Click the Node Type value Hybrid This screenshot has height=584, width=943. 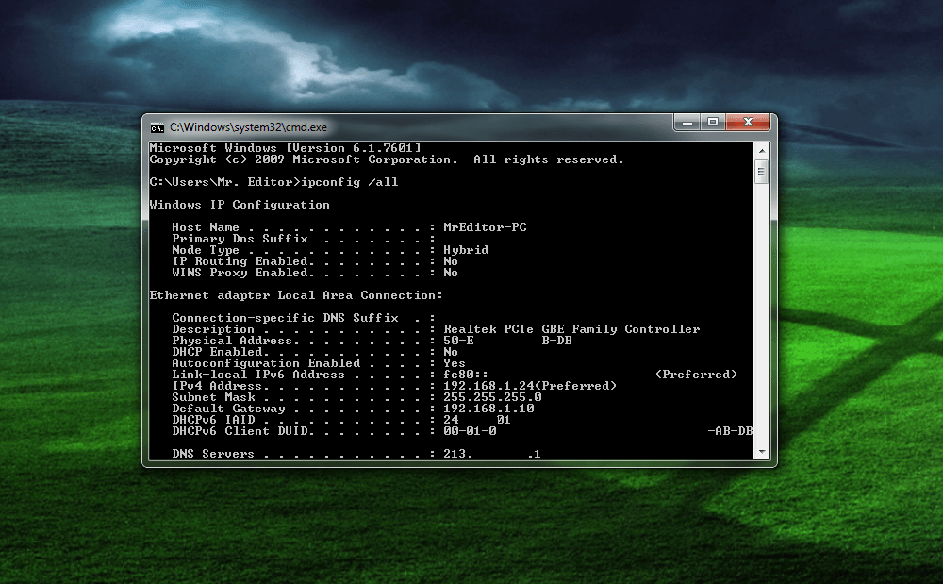tap(466, 250)
